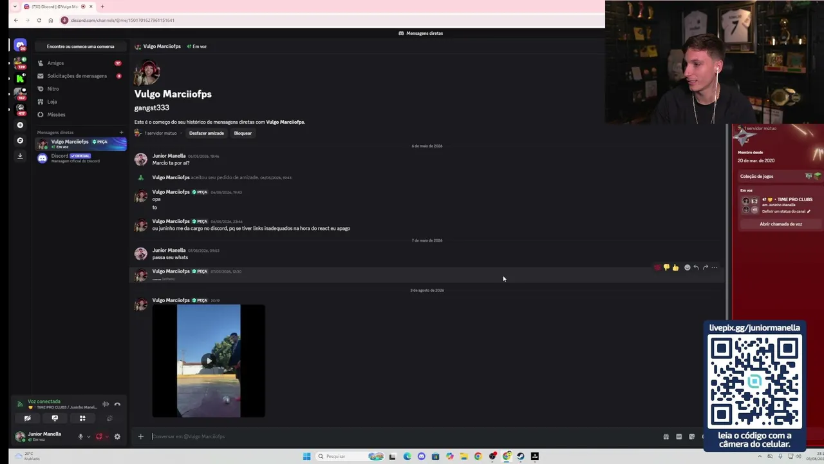Screen dimensions: 824x464
Task: Open the add reaction emoji picker
Action: (x=687, y=267)
